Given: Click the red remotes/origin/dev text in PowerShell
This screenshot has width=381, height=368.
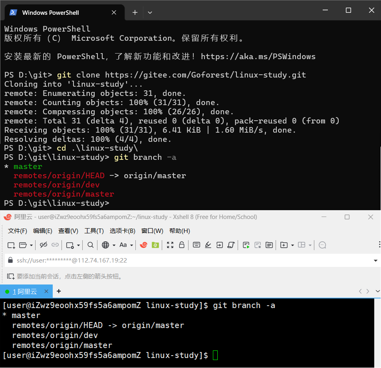Looking at the screenshot, I should (x=57, y=185).
